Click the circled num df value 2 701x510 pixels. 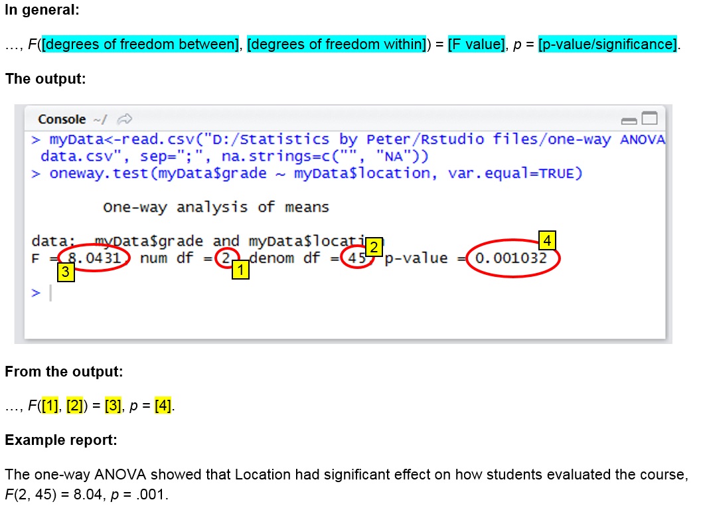(x=226, y=258)
